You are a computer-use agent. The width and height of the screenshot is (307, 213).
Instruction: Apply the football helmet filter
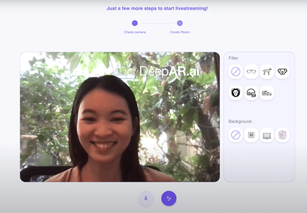[x=251, y=93]
